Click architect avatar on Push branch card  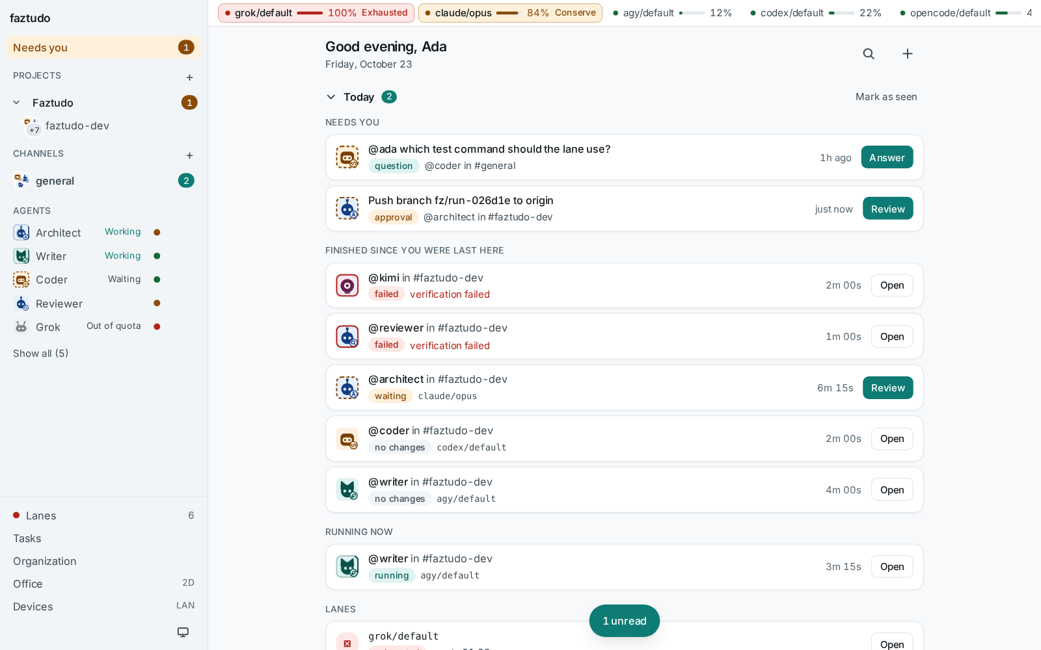pos(347,209)
